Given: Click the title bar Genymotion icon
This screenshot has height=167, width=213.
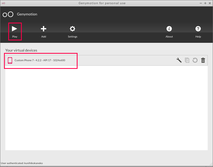Looking at the screenshot, I should click(x=3, y=3).
